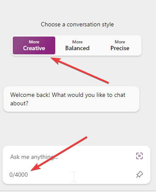Click the word Creative in purple button
Screen dimensions: 156x192
coord(34,48)
